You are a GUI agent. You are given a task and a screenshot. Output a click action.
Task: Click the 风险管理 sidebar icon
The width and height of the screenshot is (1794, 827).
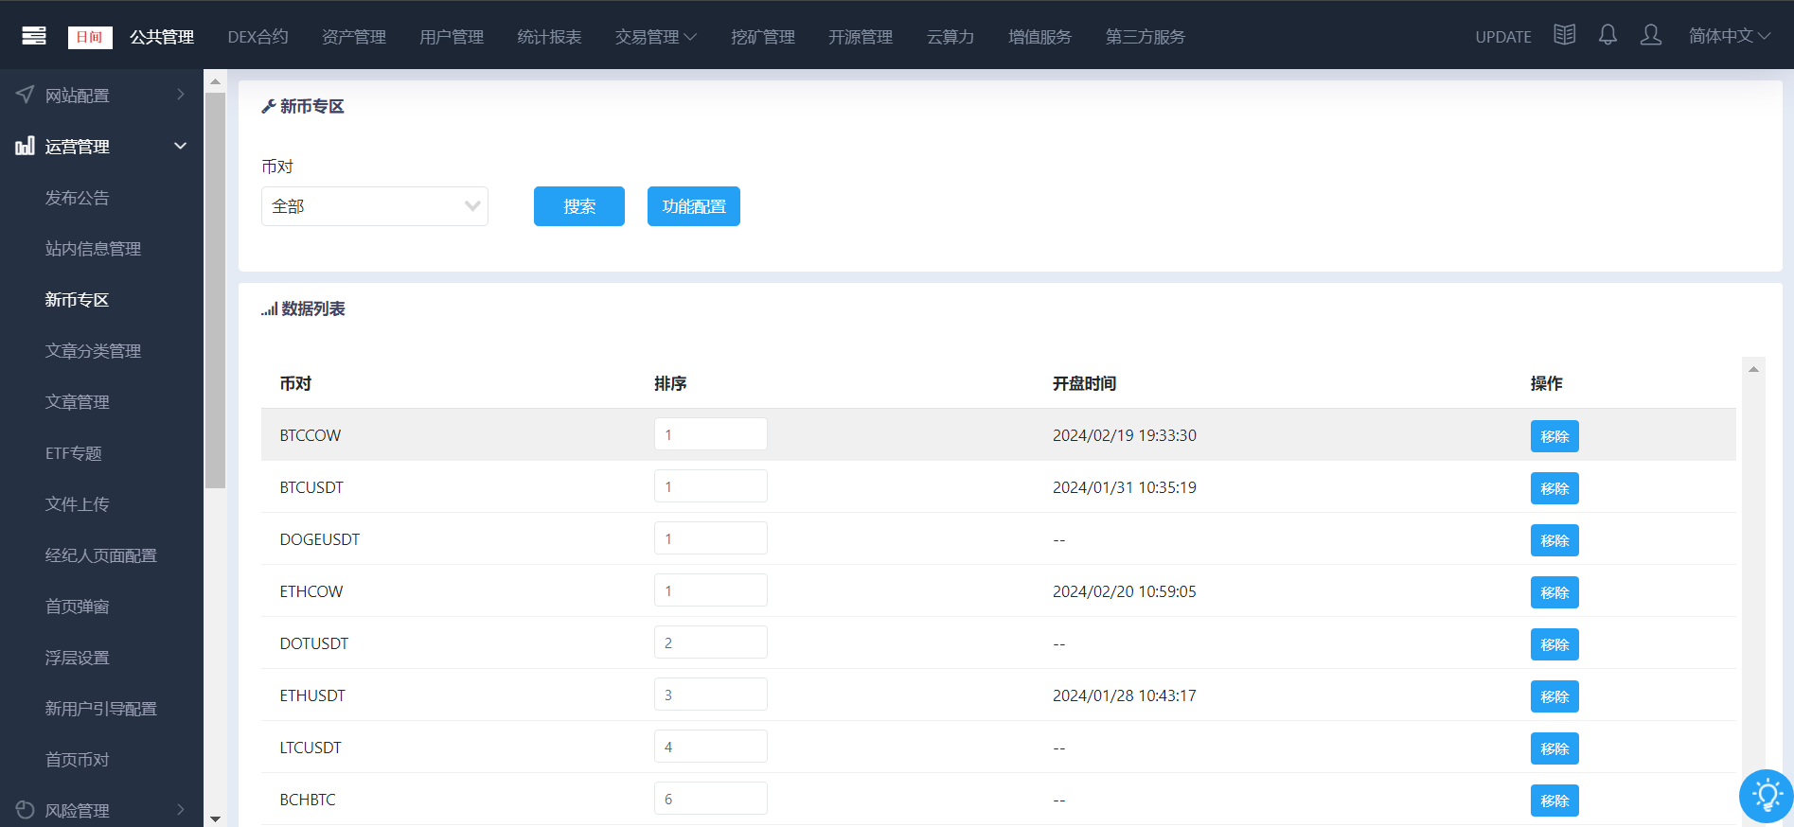26,810
